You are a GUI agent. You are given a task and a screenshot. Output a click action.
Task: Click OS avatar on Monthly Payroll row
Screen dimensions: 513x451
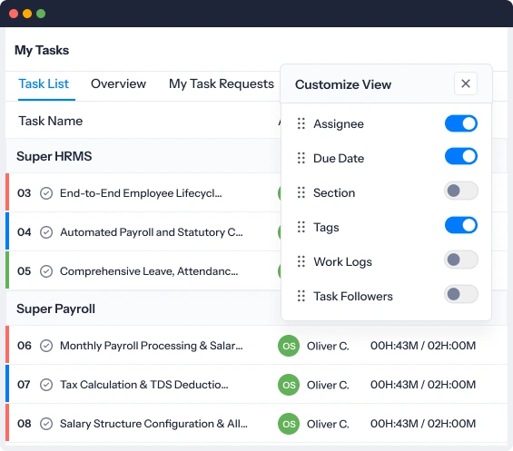pyautogui.click(x=289, y=346)
